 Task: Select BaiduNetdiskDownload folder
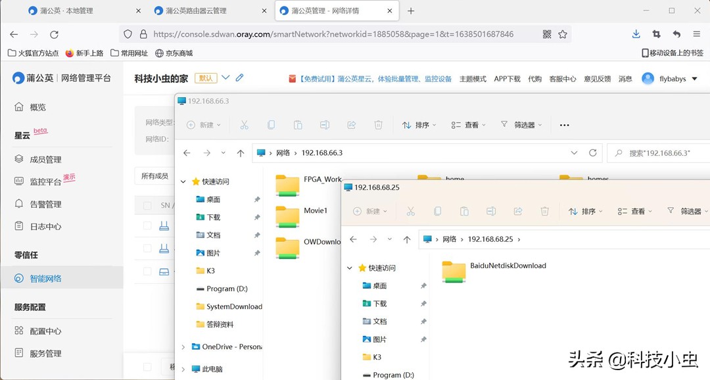(494, 271)
